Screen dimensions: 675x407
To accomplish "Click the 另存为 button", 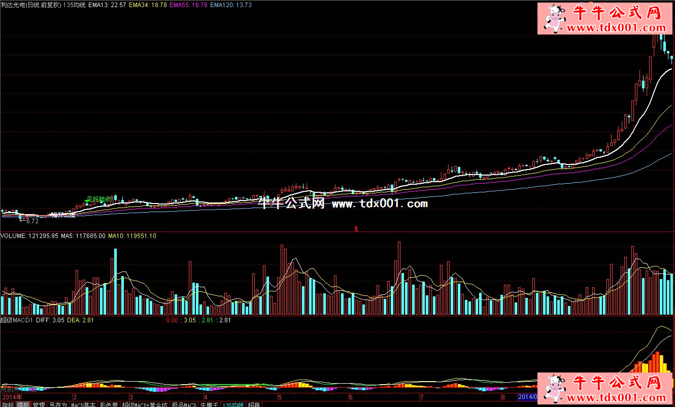I will click(x=58, y=404).
